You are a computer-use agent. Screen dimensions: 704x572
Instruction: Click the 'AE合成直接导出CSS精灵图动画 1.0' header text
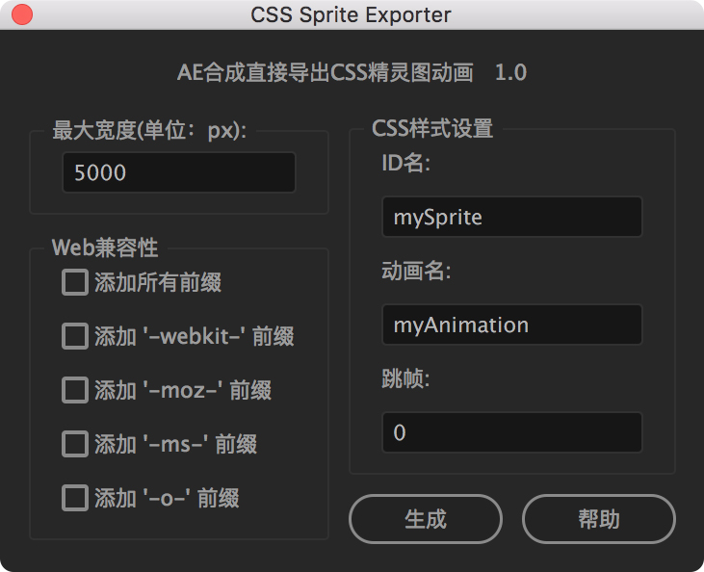pos(352,72)
